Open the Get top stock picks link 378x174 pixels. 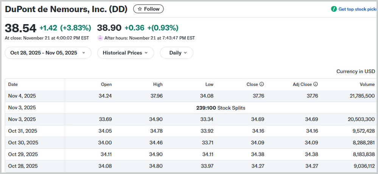357,9
